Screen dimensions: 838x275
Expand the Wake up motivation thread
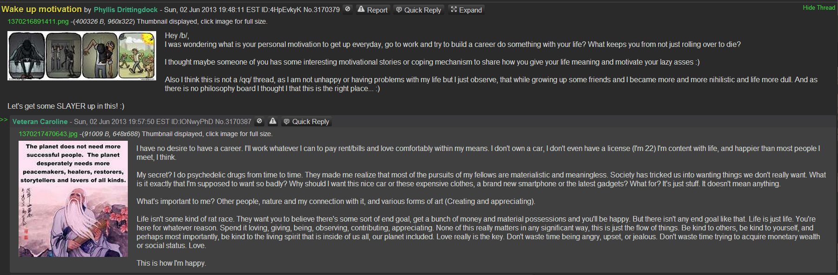(466, 10)
